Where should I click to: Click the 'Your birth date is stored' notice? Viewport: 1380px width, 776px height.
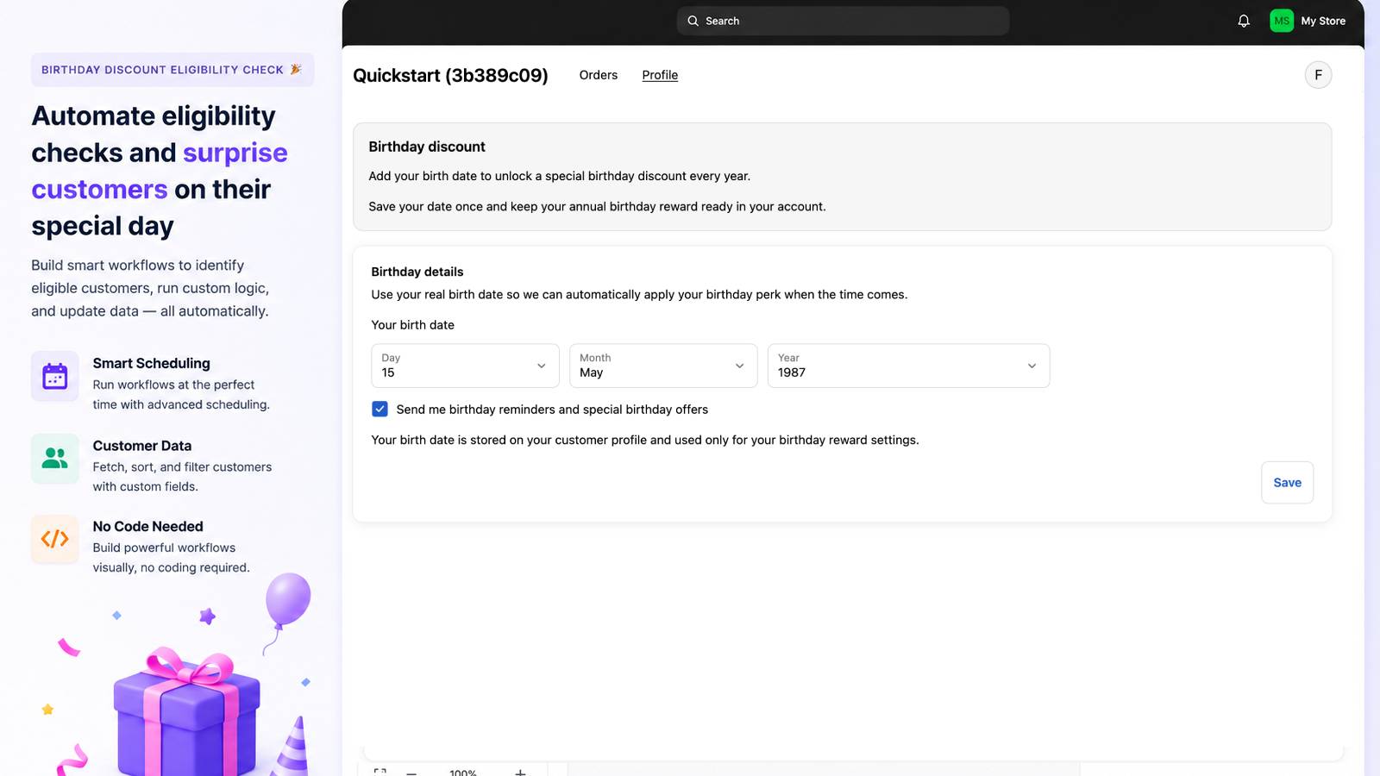pos(645,440)
